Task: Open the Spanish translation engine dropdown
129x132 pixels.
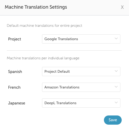Action: coord(81,71)
